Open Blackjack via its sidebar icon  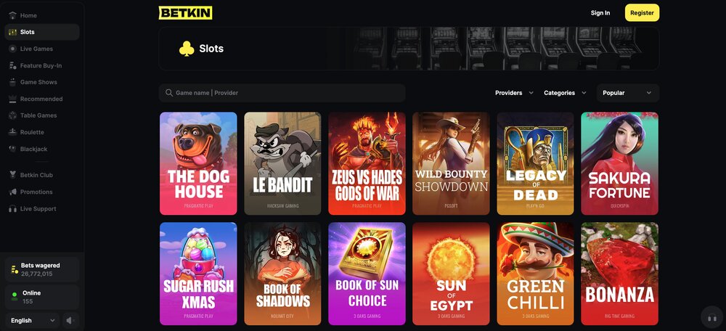(x=12, y=149)
